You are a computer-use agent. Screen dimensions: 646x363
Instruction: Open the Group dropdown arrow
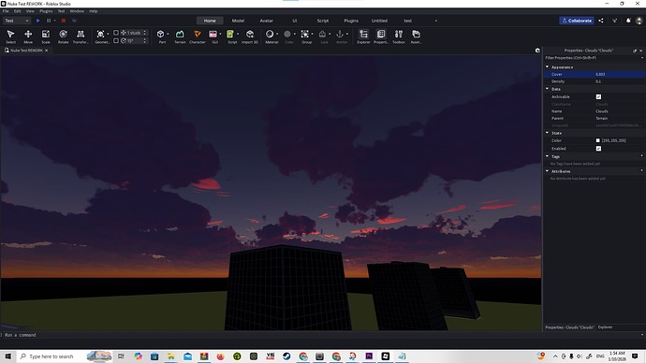click(x=313, y=35)
